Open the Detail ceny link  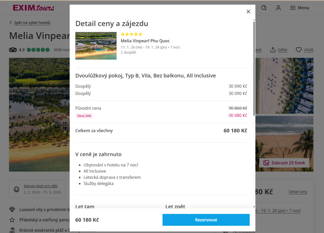[x=298, y=192]
